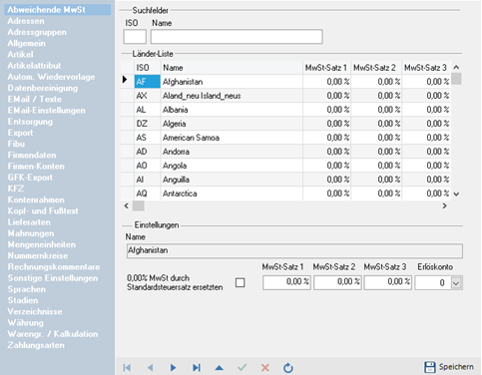The width and height of the screenshot is (482, 375).
Task: Refresh data with circular arrow icon
Action: click(x=288, y=368)
